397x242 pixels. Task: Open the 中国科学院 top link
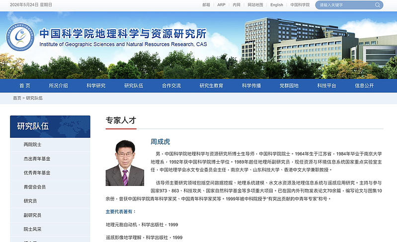click(300, 5)
